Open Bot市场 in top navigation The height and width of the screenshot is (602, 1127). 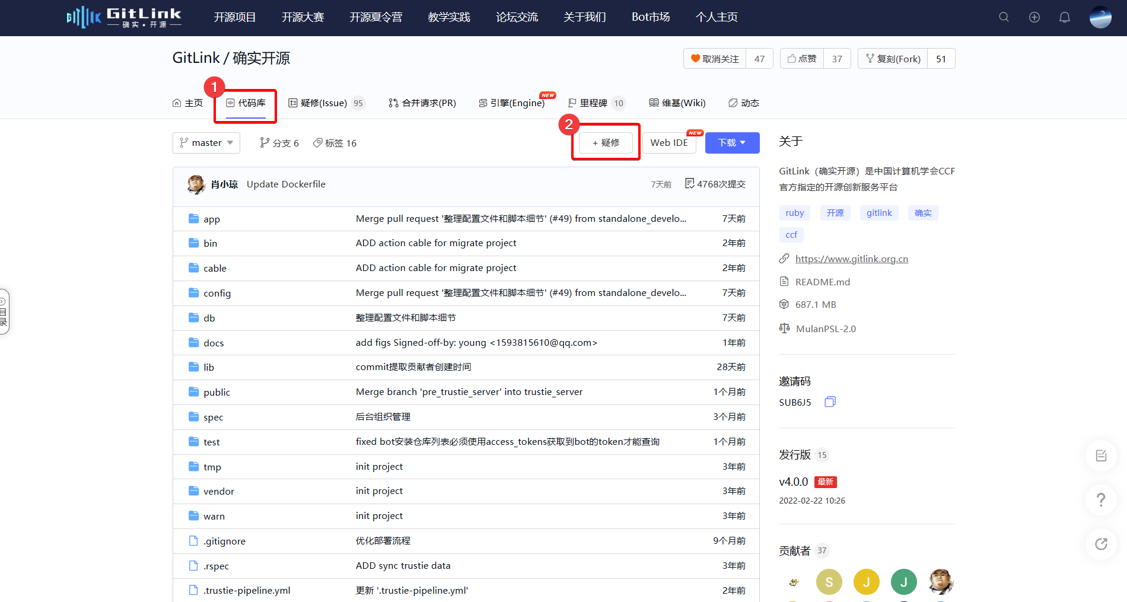pos(651,17)
